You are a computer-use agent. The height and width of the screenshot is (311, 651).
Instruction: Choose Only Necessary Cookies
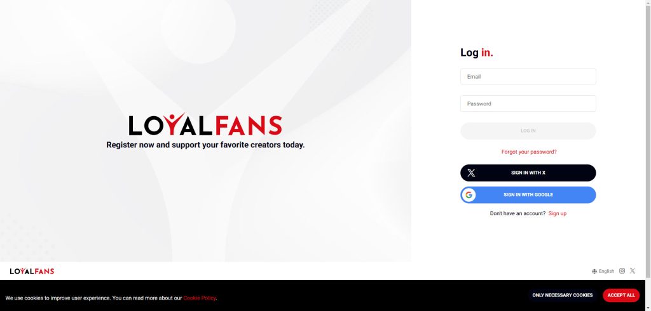562,295
